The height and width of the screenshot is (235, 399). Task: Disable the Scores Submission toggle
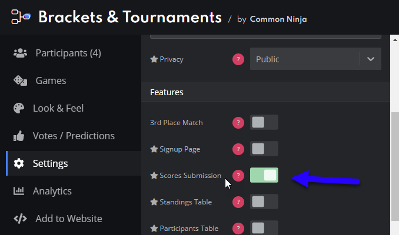(264, 175)
